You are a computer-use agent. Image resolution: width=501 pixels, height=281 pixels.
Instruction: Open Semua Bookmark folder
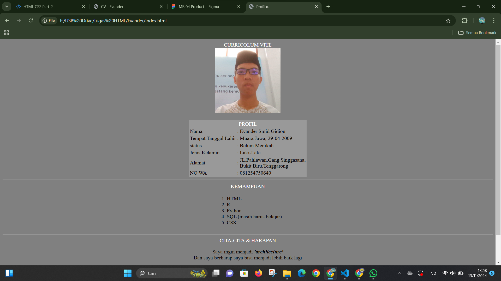coord(477,33)
